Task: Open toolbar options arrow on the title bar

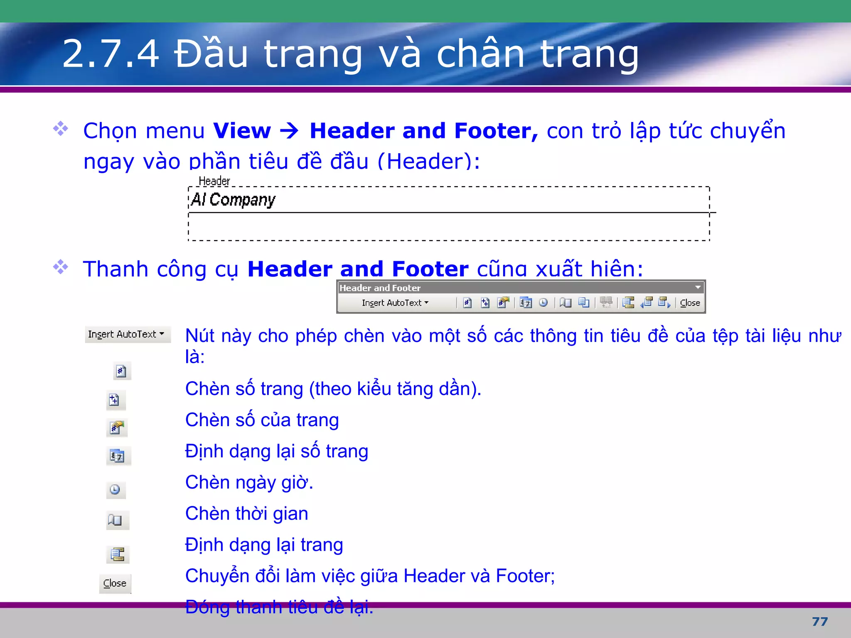Action: (698, 287)
